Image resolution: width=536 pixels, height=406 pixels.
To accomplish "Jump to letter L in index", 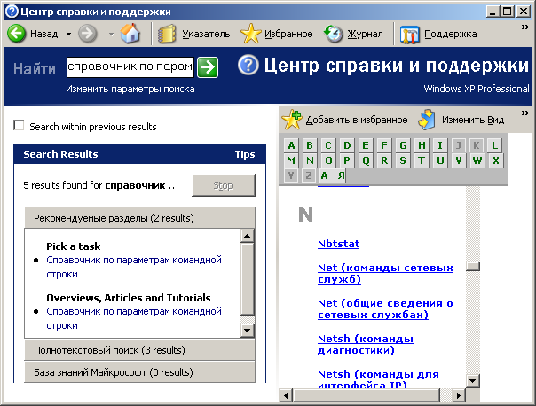I will click(x=494, y=145).
